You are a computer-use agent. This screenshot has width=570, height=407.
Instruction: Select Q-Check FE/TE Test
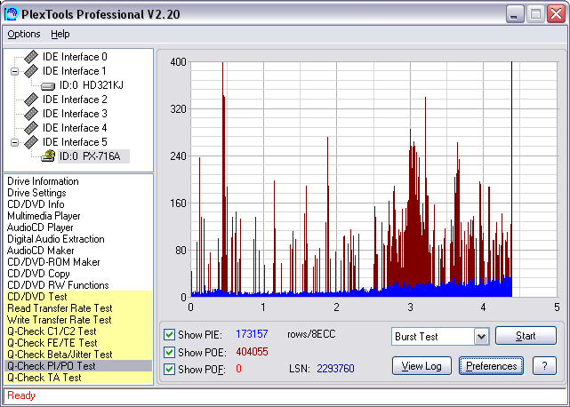pos(78,343)
